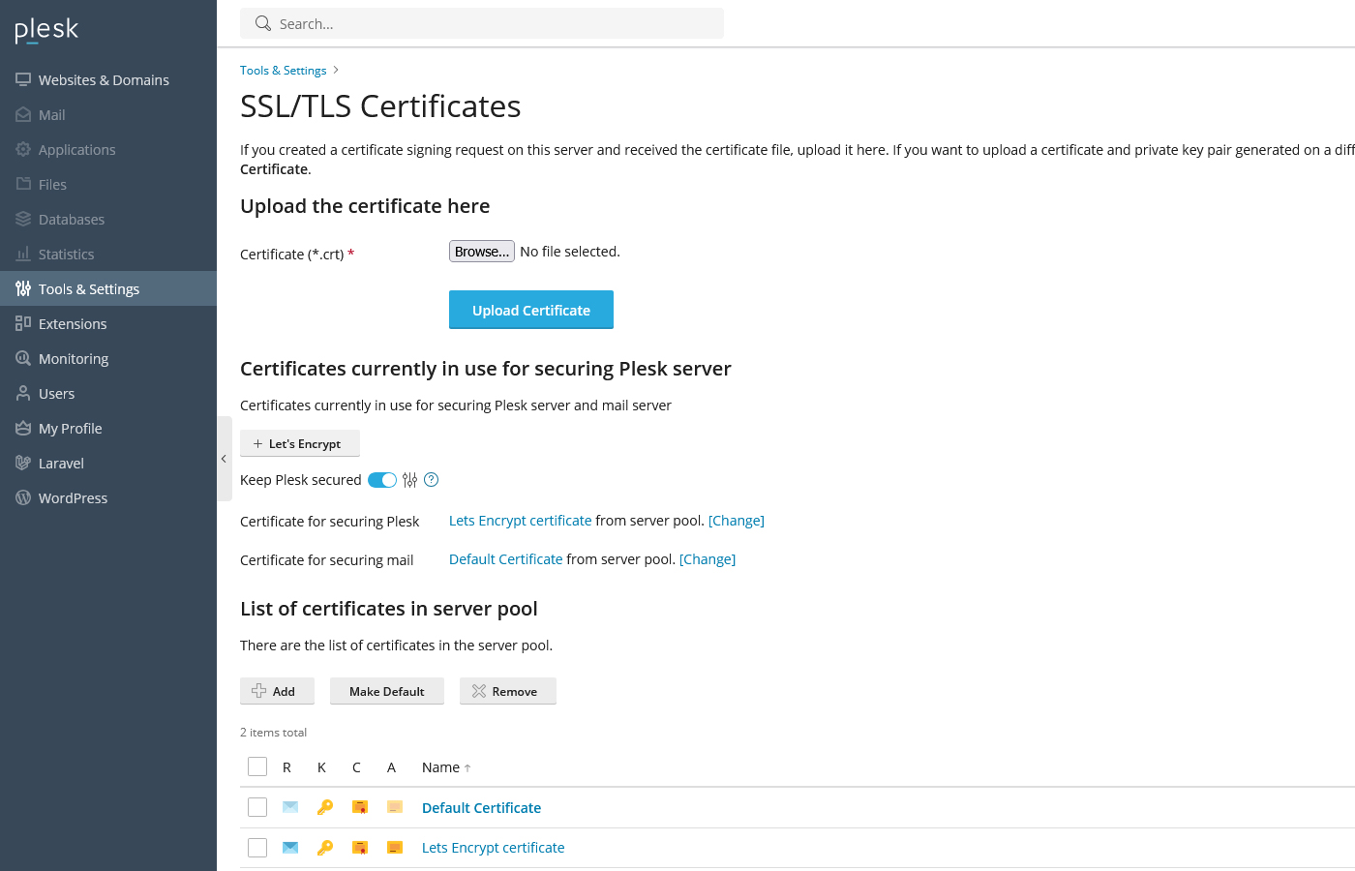The height and width of the screenshot is (871, 1355).
Task: Open the Monitoring section
Action: (x=73, y=358)
